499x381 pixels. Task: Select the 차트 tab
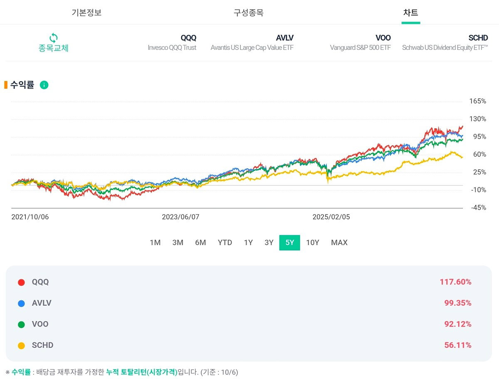tap(411, 12)
